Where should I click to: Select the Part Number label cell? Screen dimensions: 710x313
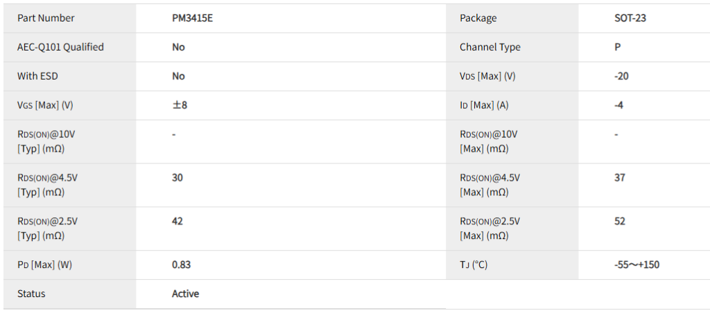coord(46,18)
